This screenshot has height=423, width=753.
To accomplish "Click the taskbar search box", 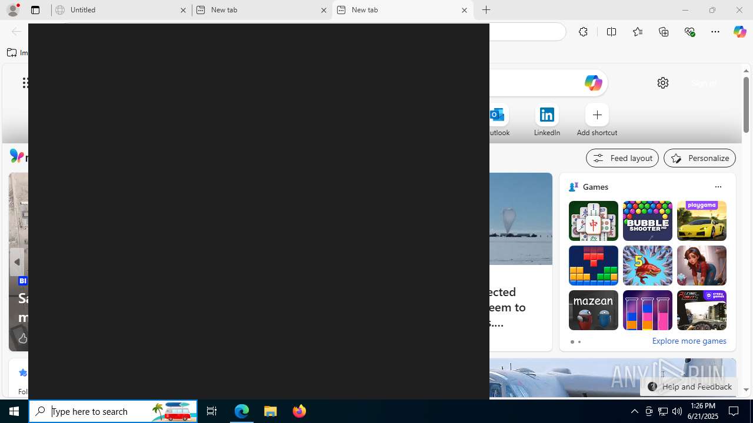I will pyautogui.click(x=113, y=411).
